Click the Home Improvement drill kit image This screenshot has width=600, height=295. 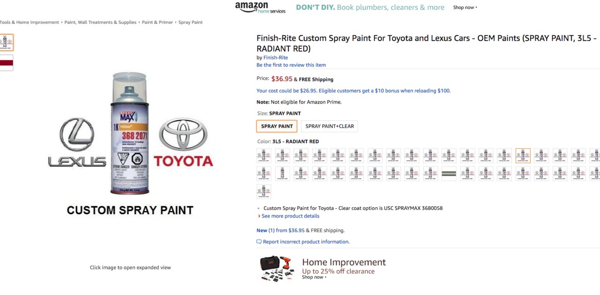coord(276,268)
